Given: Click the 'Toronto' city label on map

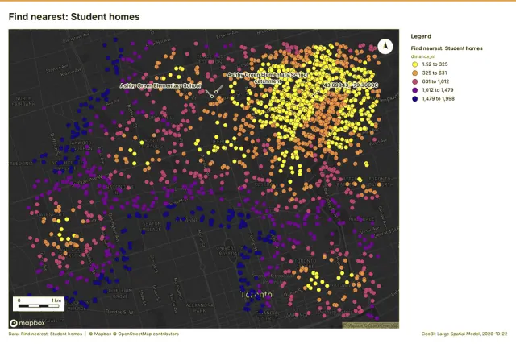Looking at the screenshot, I should pyautogui.click(x=256, y=295).
